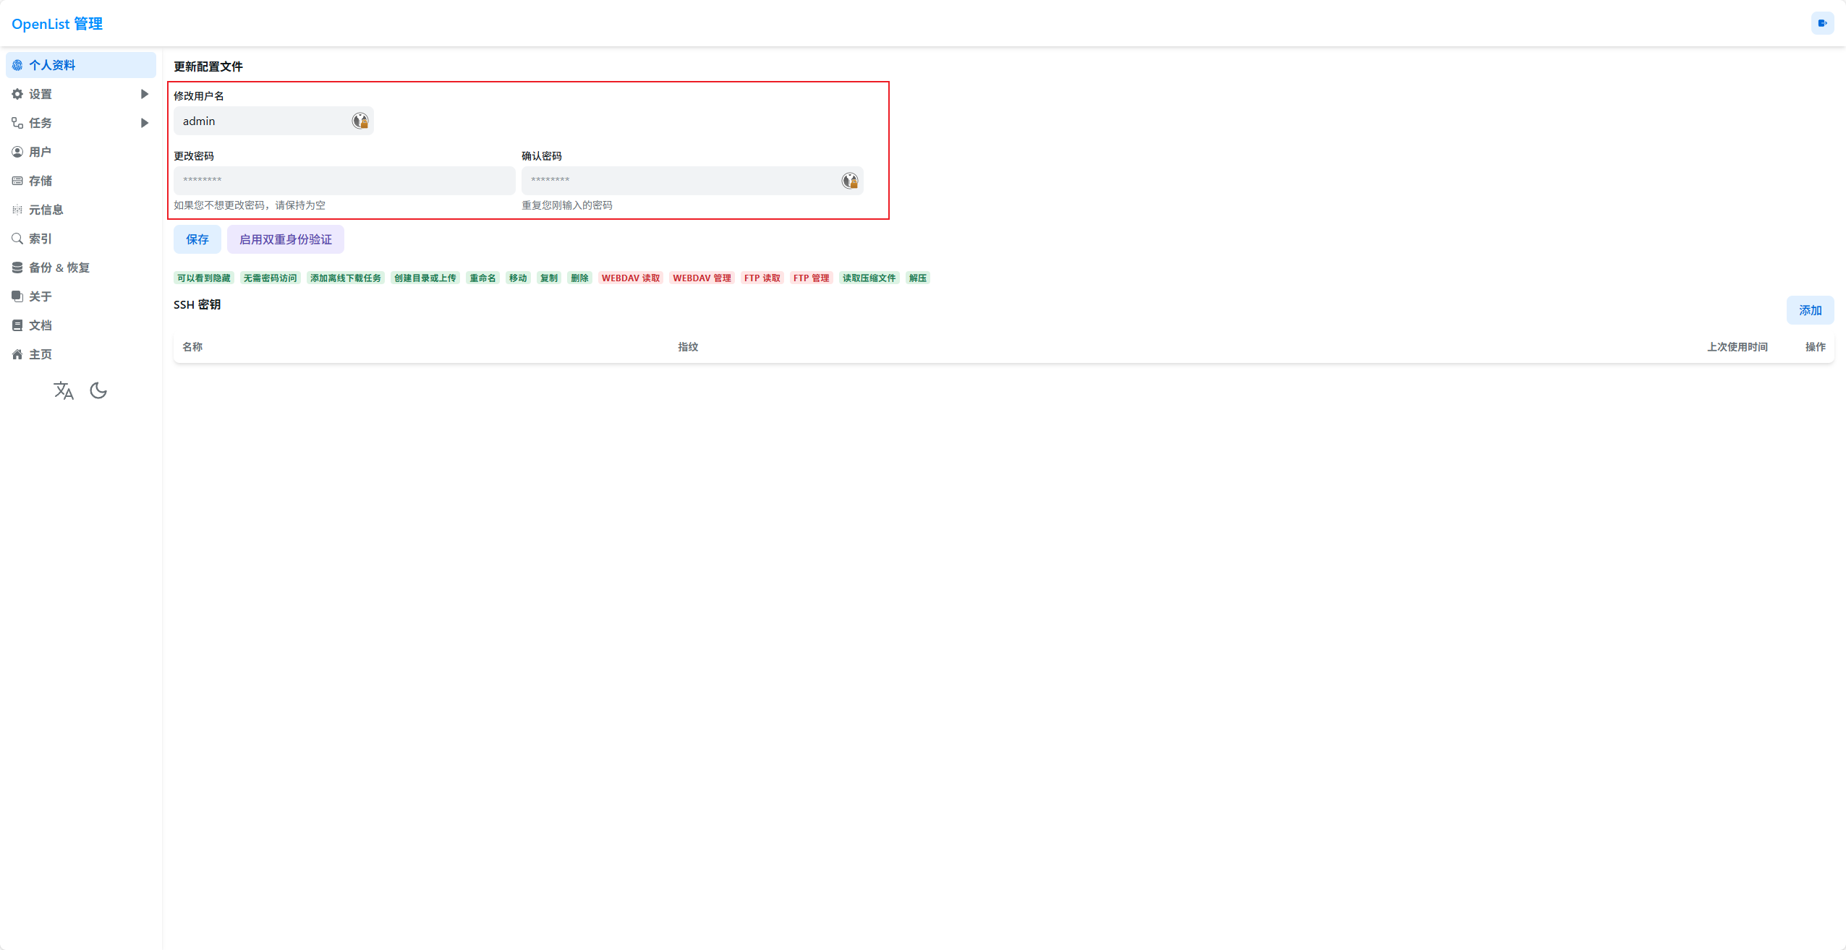Expand the Settings submenu arrow
This screenshot has width=1846, height=950.
[145, 94]
